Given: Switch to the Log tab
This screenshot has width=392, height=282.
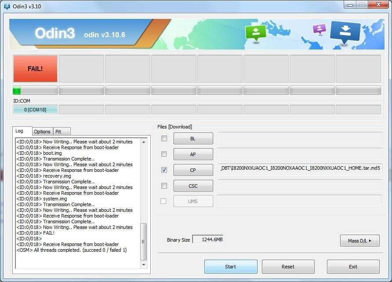Looking at the screenshot, I should (22, 131).
